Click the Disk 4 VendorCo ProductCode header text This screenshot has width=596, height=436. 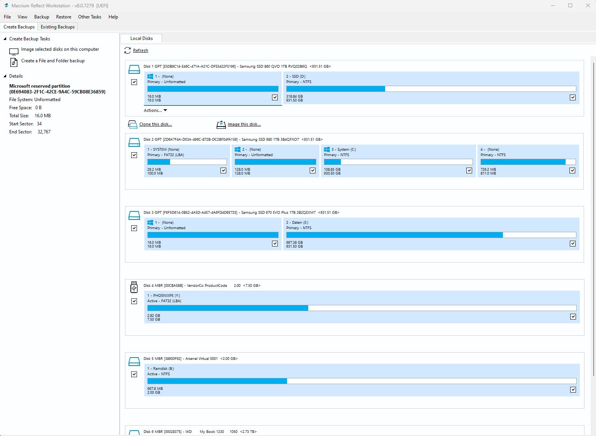coord(202,286)
